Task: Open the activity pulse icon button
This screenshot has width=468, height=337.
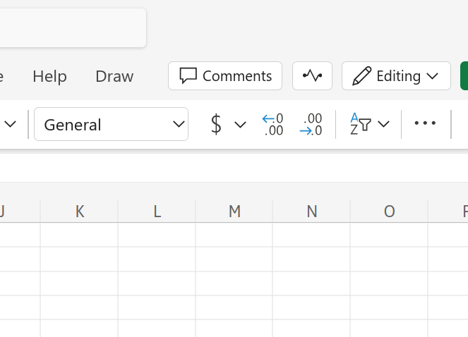Action: point(312,76)
